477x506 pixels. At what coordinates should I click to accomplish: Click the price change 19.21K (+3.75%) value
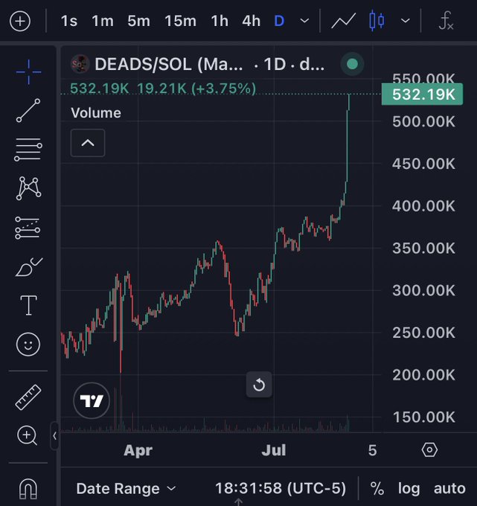196,89
